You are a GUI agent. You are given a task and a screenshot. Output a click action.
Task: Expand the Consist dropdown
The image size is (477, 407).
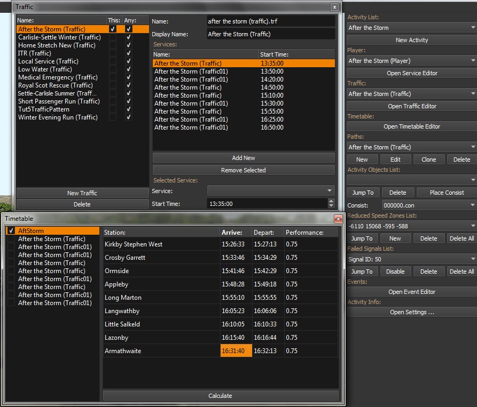tap(428, 205)
